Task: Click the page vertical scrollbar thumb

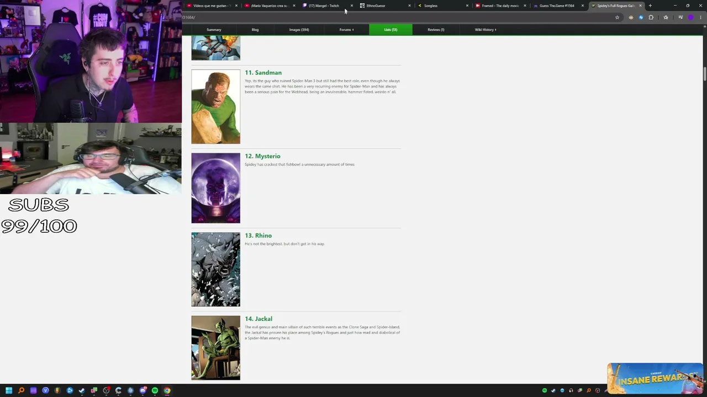Action: pyautogui.click(x=704, y=74)
